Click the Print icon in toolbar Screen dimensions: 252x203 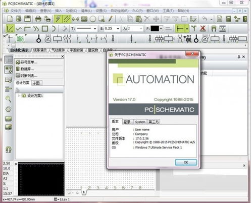tap(38, 19)
